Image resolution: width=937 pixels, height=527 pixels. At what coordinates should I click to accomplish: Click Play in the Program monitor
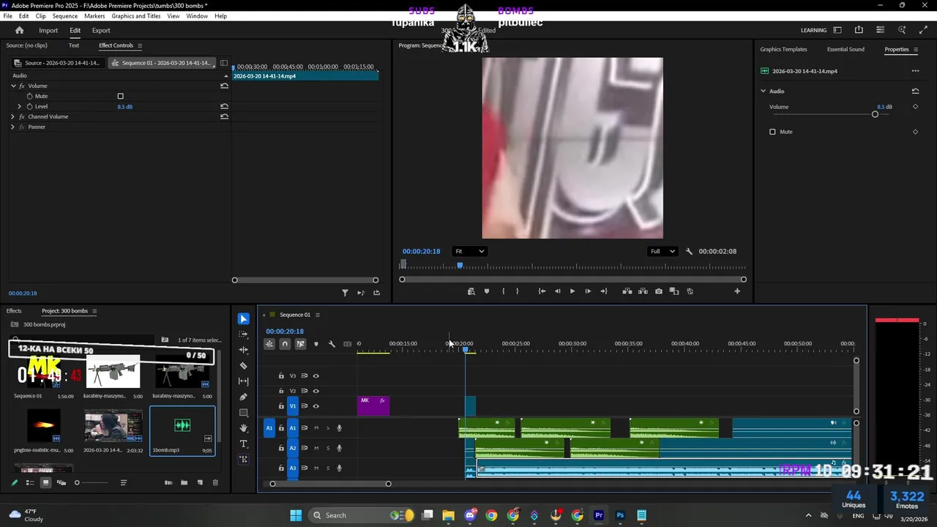pos(572,291)
